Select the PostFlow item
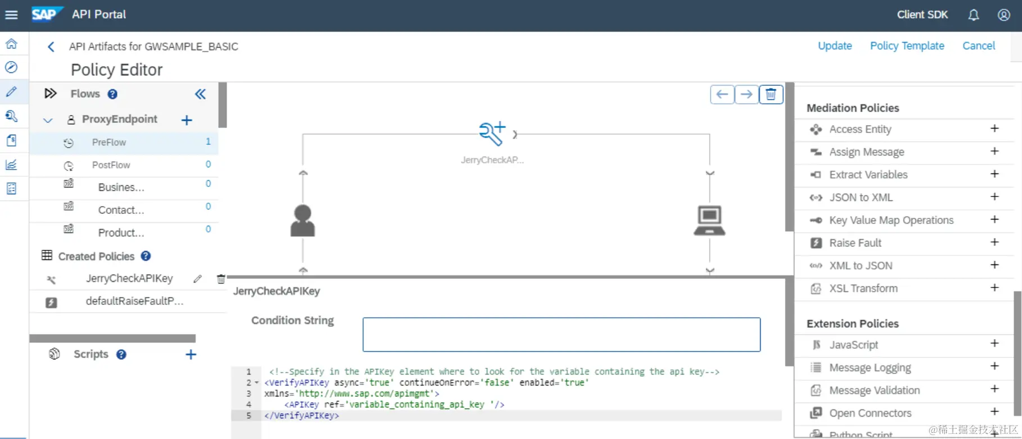Image resolution: width=1022 pixels, height=439 pixels. (x=124, y=165)
